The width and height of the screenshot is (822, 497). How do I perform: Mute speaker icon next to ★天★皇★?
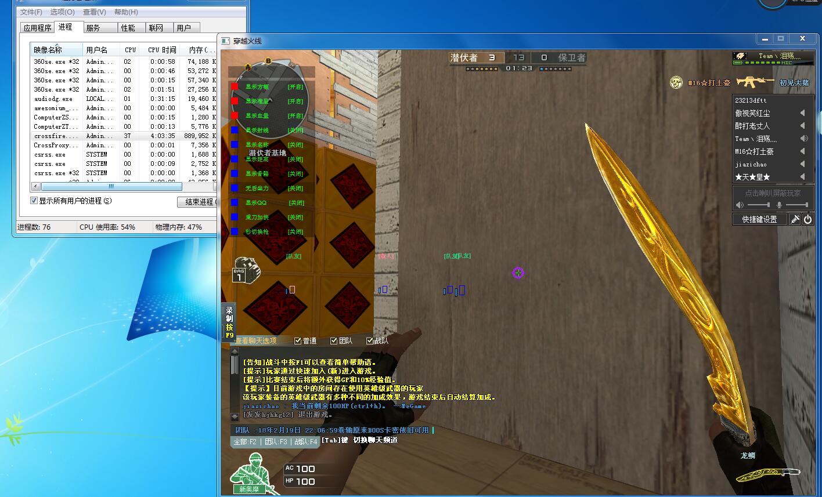point(803,177)
